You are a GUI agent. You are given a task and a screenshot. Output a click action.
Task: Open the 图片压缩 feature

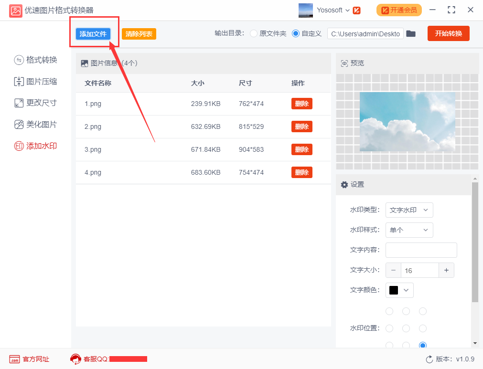pyautogui.click(x=36, y=81)
